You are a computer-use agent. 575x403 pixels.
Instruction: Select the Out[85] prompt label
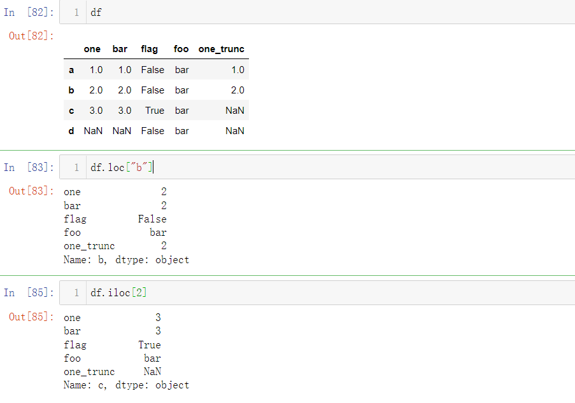pyautogui.click(x=31, y=317)
